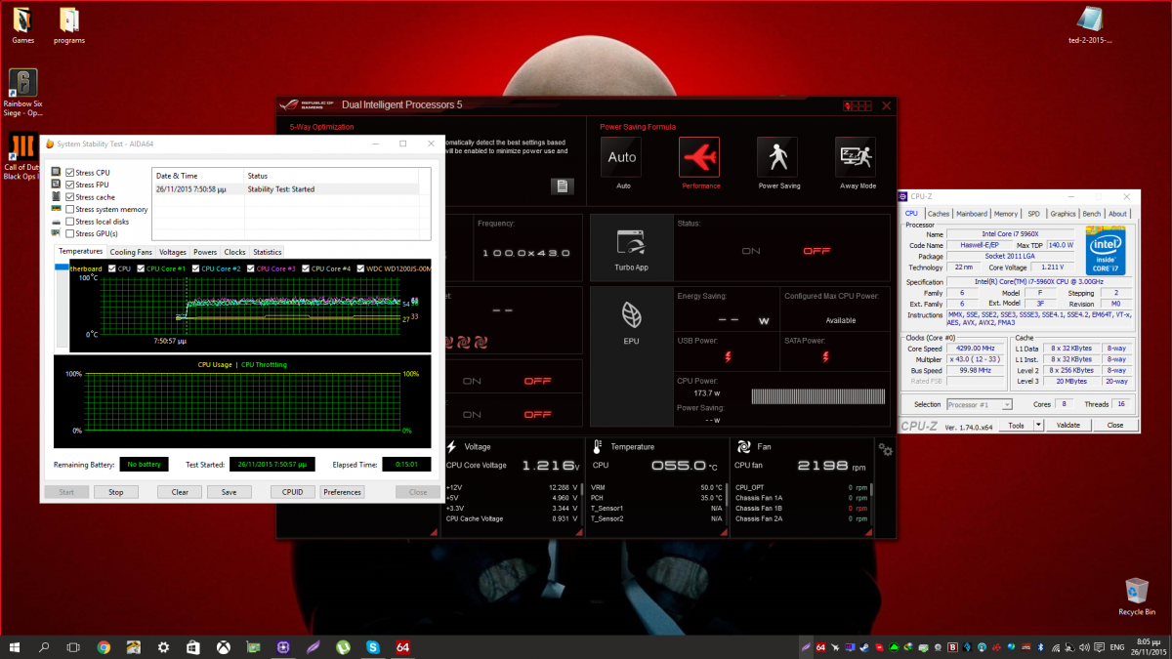
Task: Uncheck the Stress CPU checkbox
Action: pos(70,173)
